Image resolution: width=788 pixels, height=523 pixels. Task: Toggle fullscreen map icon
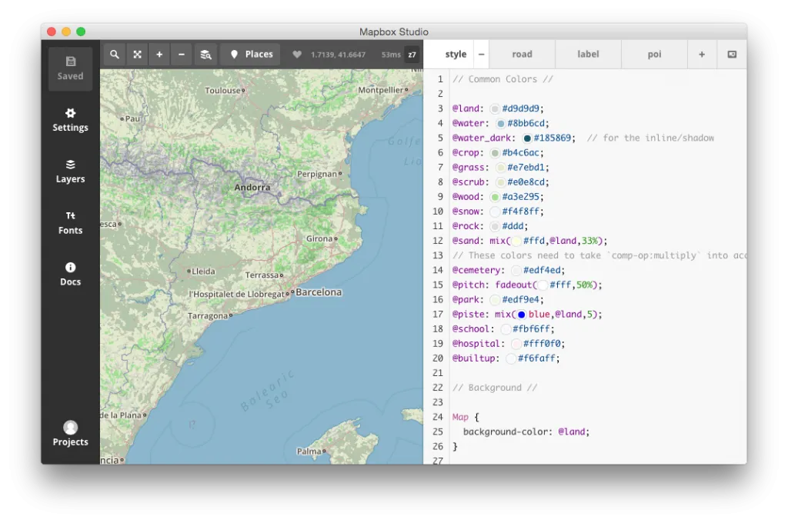(137, 55)
